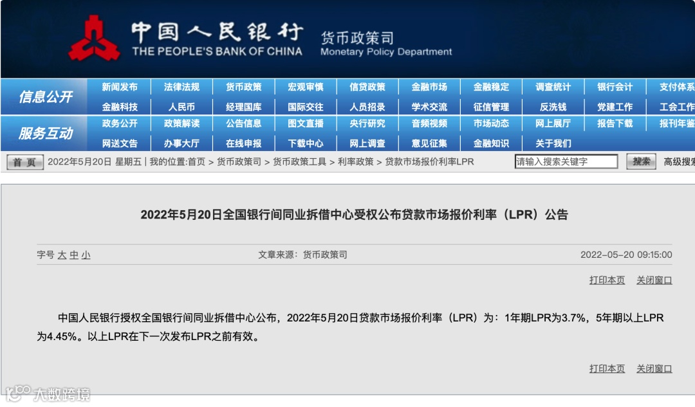
Task: Click the LPR announcement title heading
Action: [x=354, y=215]
